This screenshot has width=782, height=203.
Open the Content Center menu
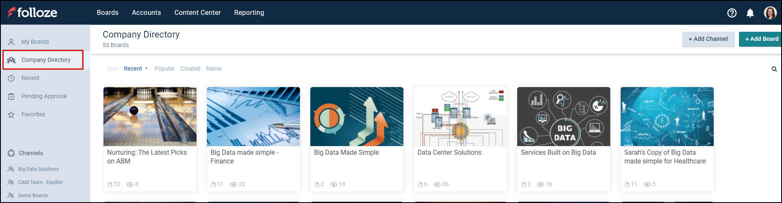pos(197,13)
